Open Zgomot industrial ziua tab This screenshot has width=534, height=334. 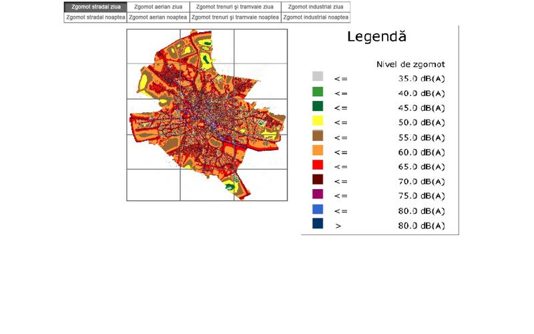click(x=316, y=7)
